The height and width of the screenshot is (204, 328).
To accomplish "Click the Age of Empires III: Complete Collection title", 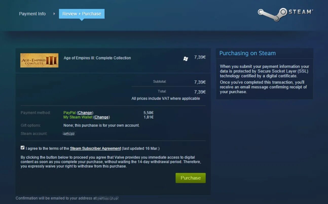I will tap(97, 58).
